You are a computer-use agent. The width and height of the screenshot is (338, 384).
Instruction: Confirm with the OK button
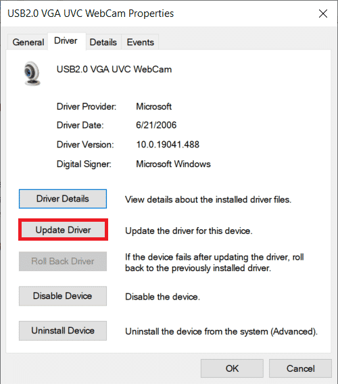pos(232,368)
